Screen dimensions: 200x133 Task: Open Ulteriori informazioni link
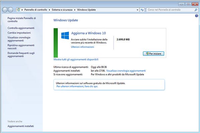tap(82, 47)
